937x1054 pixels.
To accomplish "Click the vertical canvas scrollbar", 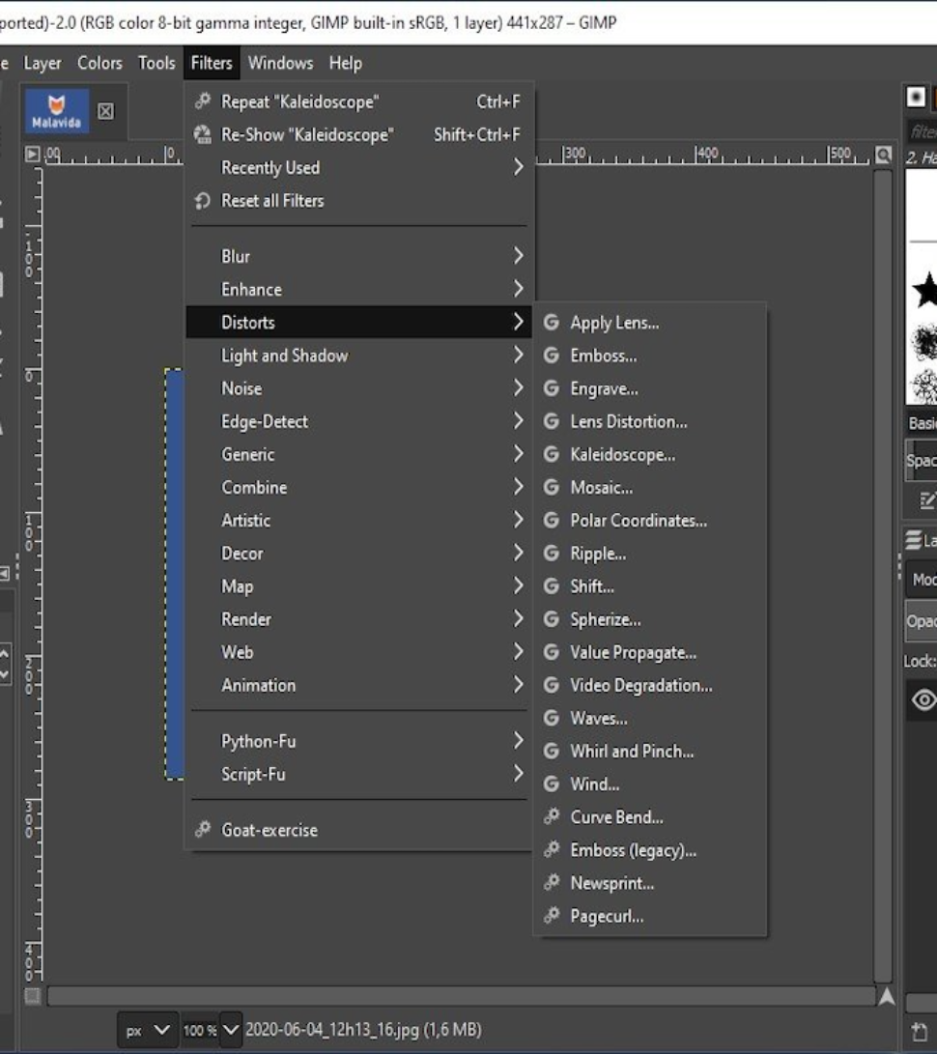I will click(x=883, y=576).
